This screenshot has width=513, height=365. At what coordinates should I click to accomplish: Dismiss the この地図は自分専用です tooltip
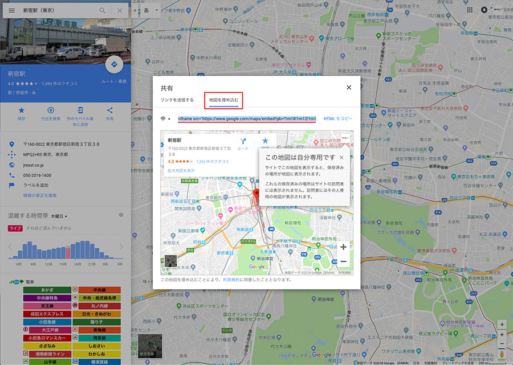pyautogui.click(x=341, y=157)
